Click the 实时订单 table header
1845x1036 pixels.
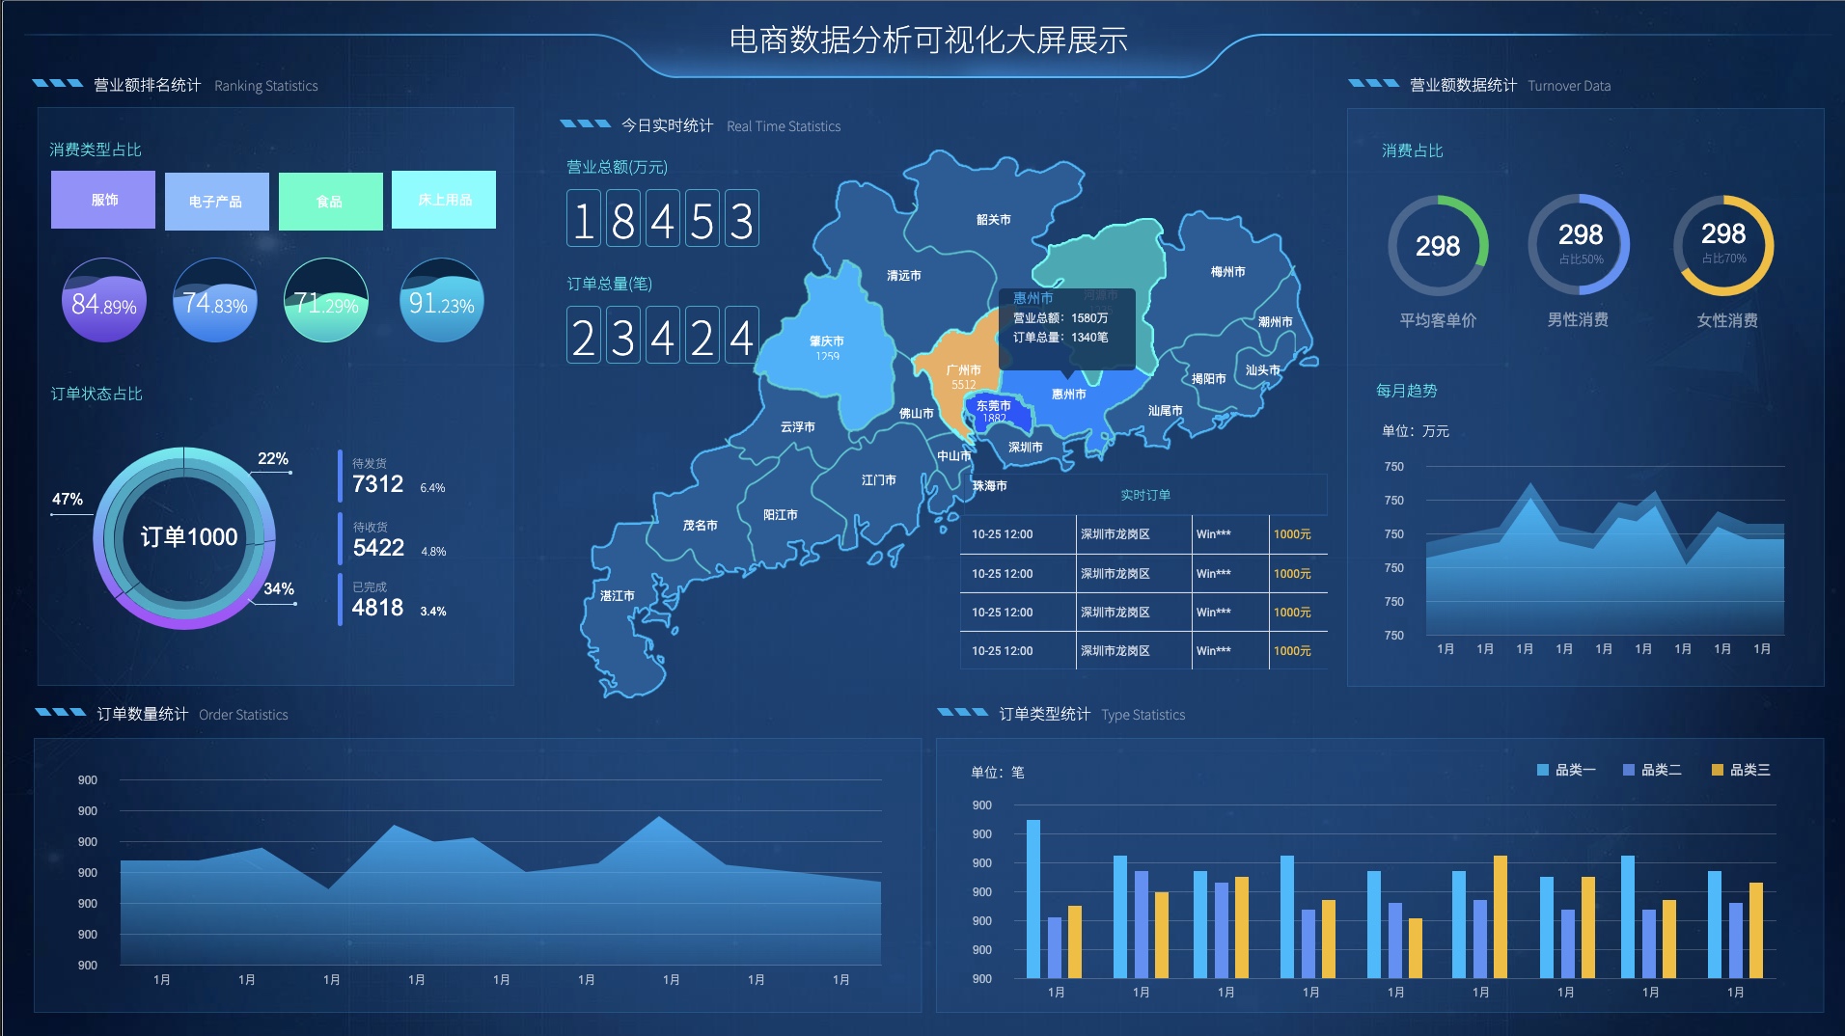(x=1144, y=495)
